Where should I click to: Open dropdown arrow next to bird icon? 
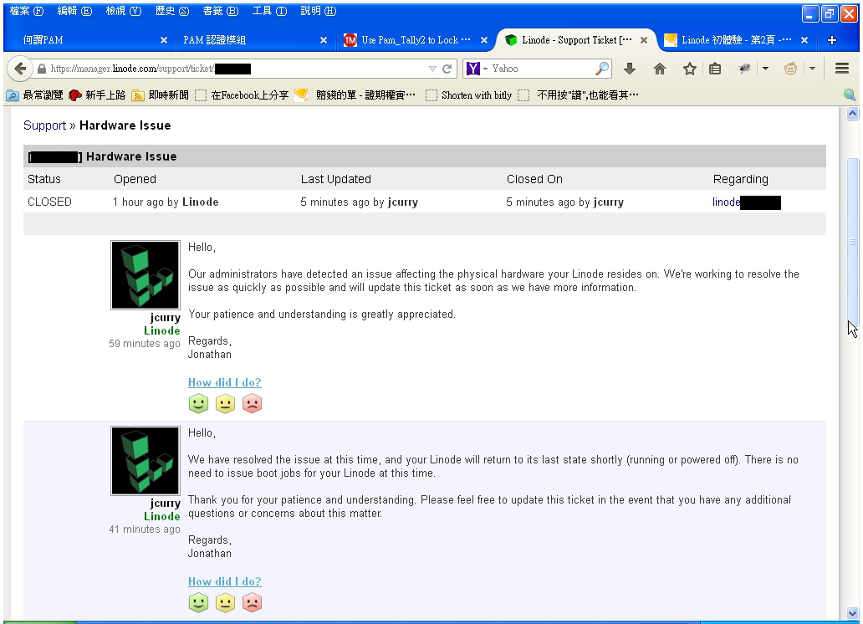[x=765, y=69]
